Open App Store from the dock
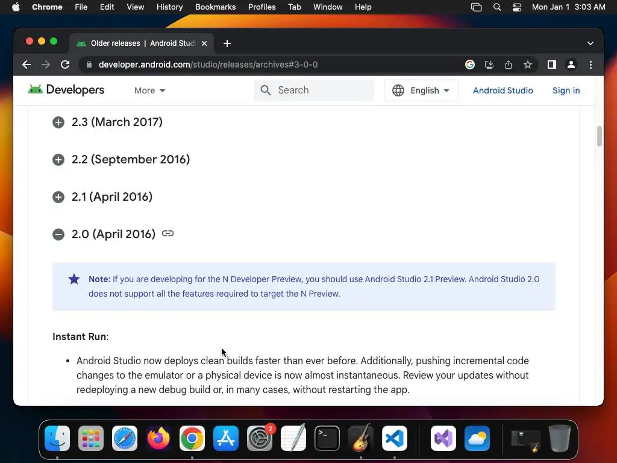This screenshot has height=463, width=617. click(226, 438)
